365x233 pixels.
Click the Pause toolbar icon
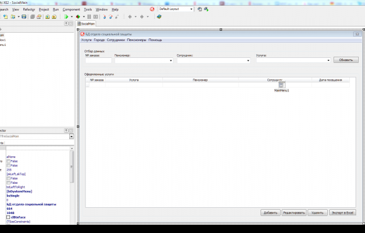89,17
